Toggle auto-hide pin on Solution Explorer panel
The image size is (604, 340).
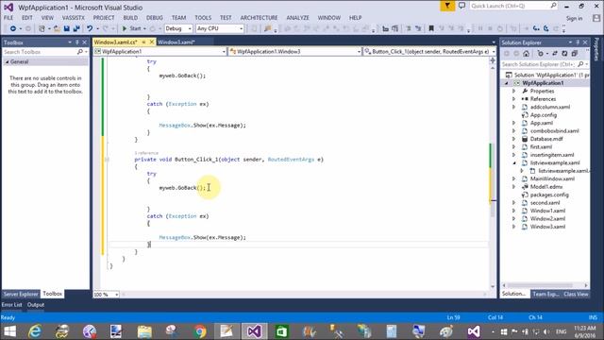point(578,42)
